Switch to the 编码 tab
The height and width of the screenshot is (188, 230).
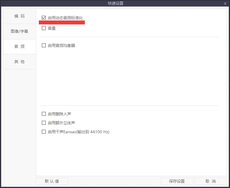pos(19,16)
